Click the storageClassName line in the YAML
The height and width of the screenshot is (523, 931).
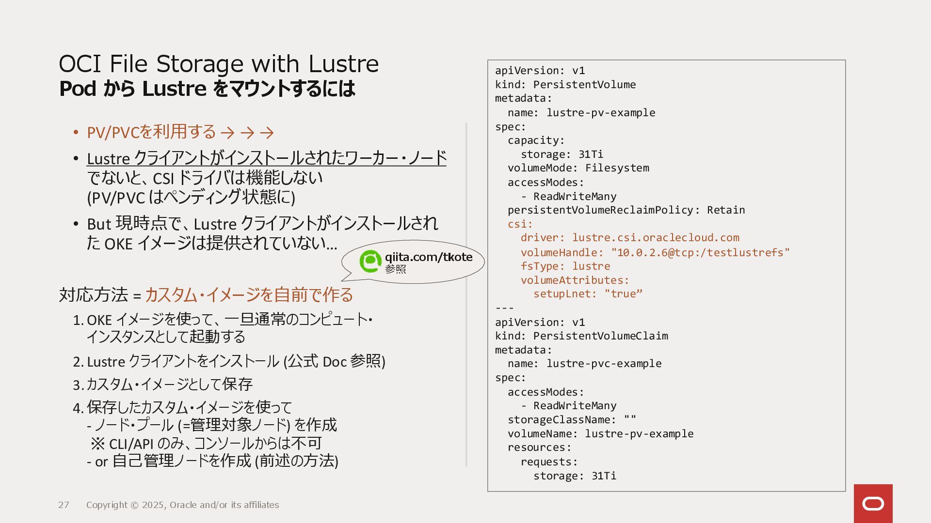coord(571,420)
